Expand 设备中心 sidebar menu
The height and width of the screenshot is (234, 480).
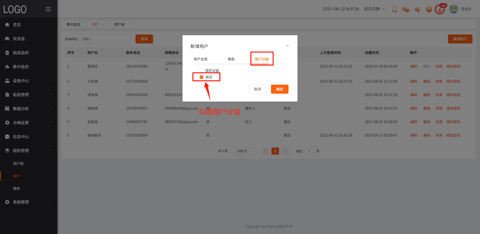51,80
